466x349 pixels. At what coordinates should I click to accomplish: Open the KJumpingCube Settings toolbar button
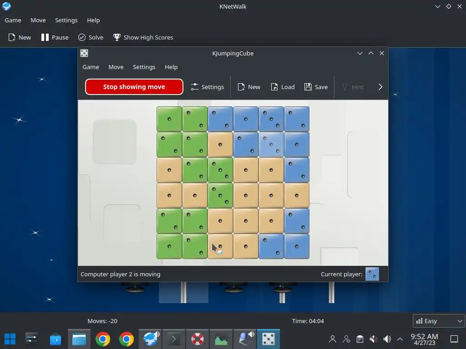click(208, 87)
